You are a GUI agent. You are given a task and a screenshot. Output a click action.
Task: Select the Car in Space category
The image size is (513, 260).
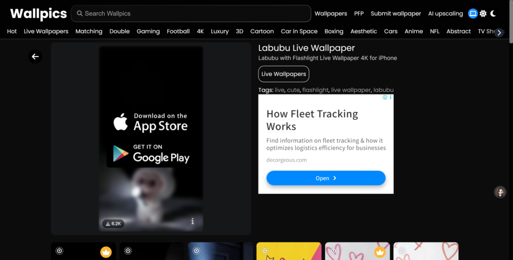pyautogui.click(x=299, y=31)
